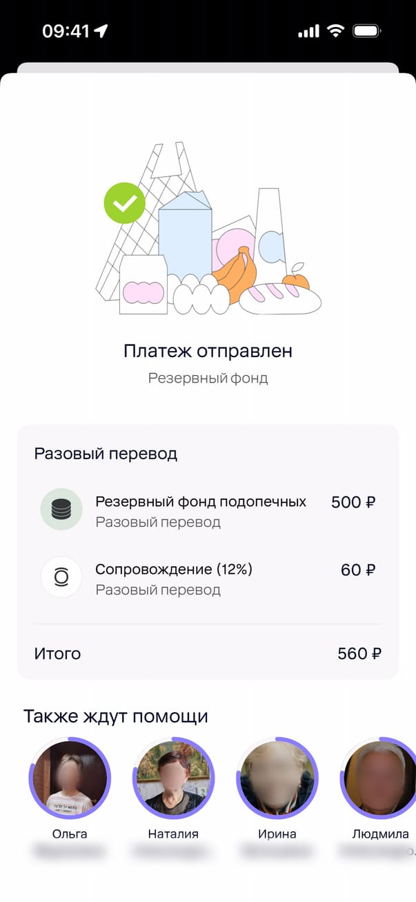Open Ольга's profile photo
This screenshot has height=902, width=416.
pos(70,778)
